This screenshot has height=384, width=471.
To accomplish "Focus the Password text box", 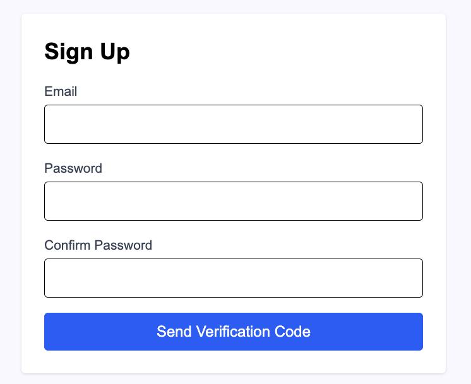I will pos(233,201).
